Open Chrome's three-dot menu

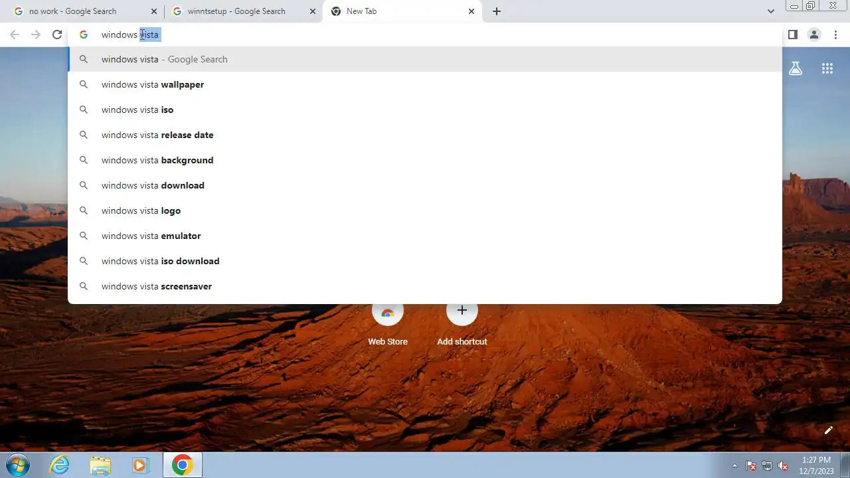tap(835, 35)
